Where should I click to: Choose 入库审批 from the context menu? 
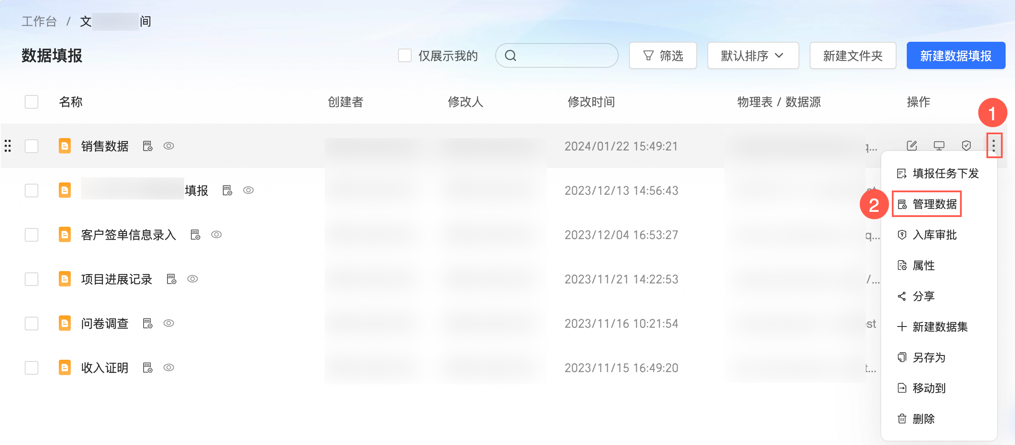[939, 235]
